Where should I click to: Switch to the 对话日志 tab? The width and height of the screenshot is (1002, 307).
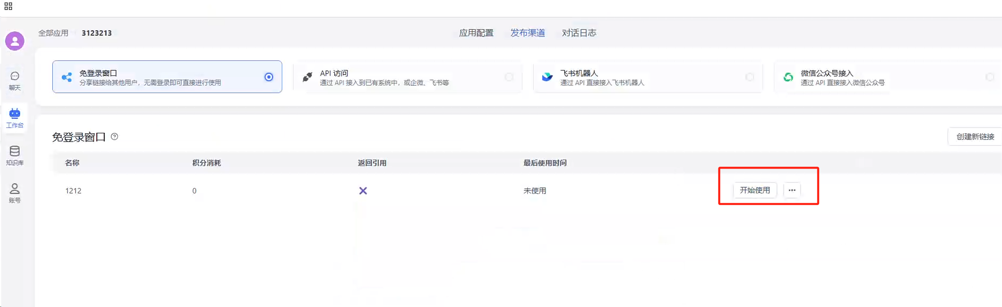coord(579,33)
